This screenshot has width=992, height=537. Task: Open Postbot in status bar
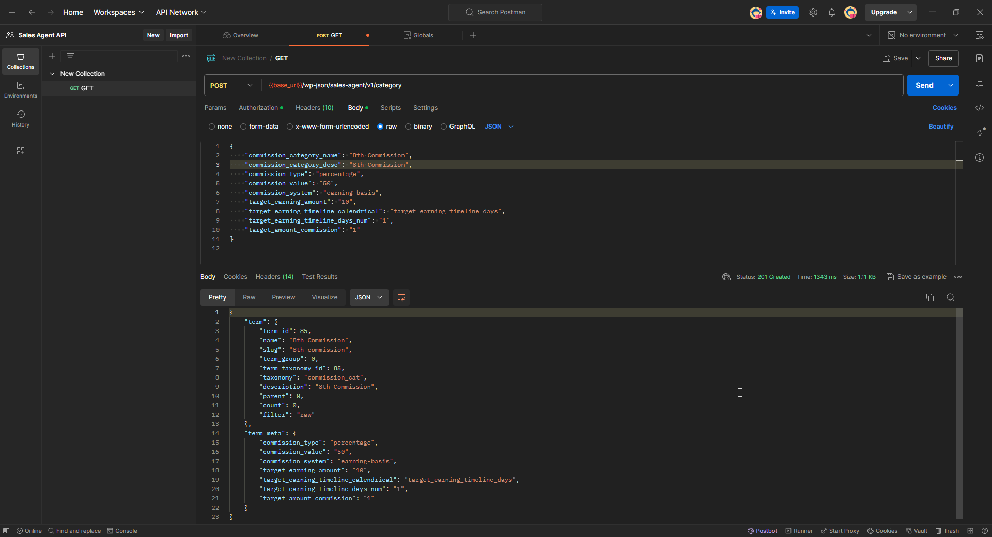pos(763,531)
